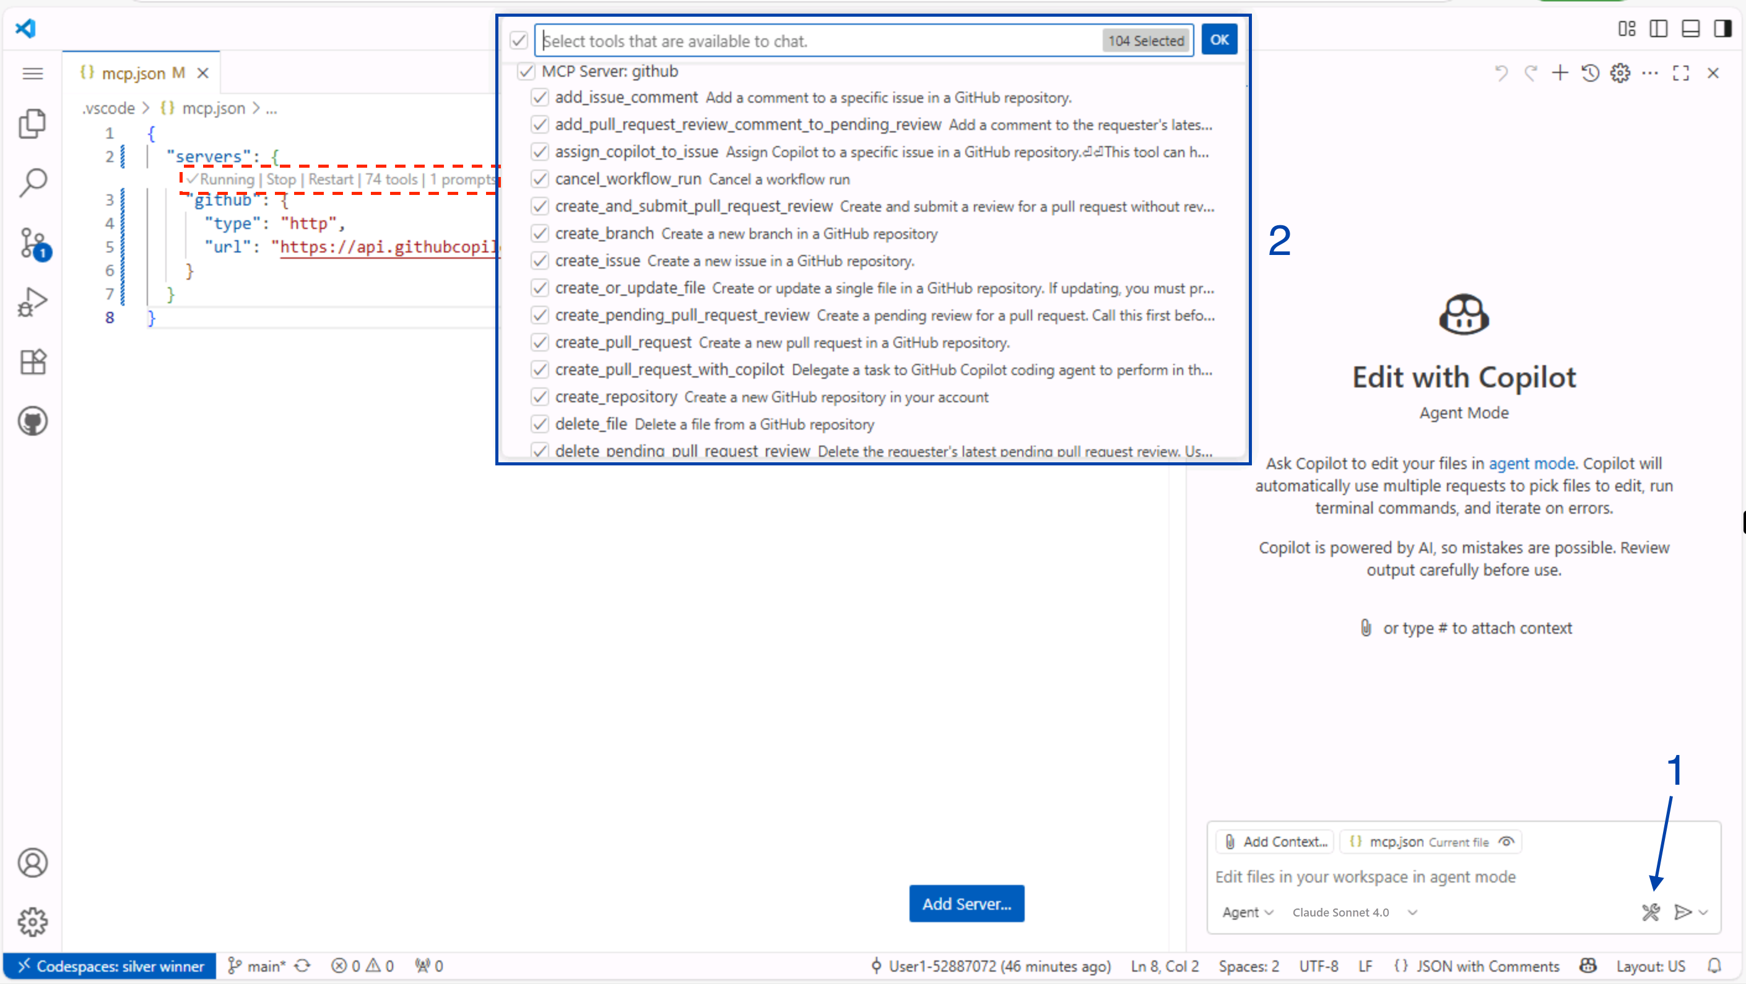This screenshot has width=1746, height=984.
Task: Toggle the MCP Server: github checkbox
Action: (x=527, y=71)
